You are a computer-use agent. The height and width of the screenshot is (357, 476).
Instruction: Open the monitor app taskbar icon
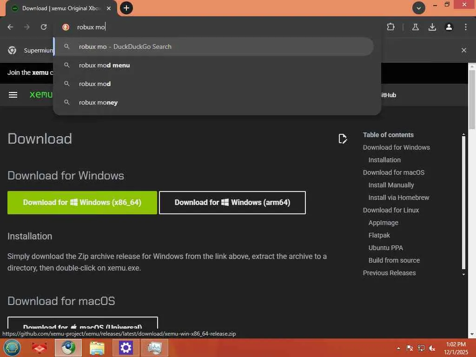pos(154,348)
